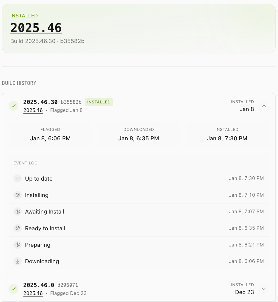278x302 pixels.
Task: Select the download icon beside the Downloading event
Action: [x=17, y=261]
